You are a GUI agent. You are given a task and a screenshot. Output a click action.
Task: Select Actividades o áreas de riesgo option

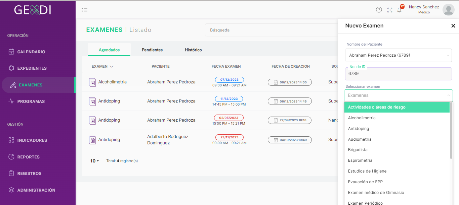tap(397, 107)
